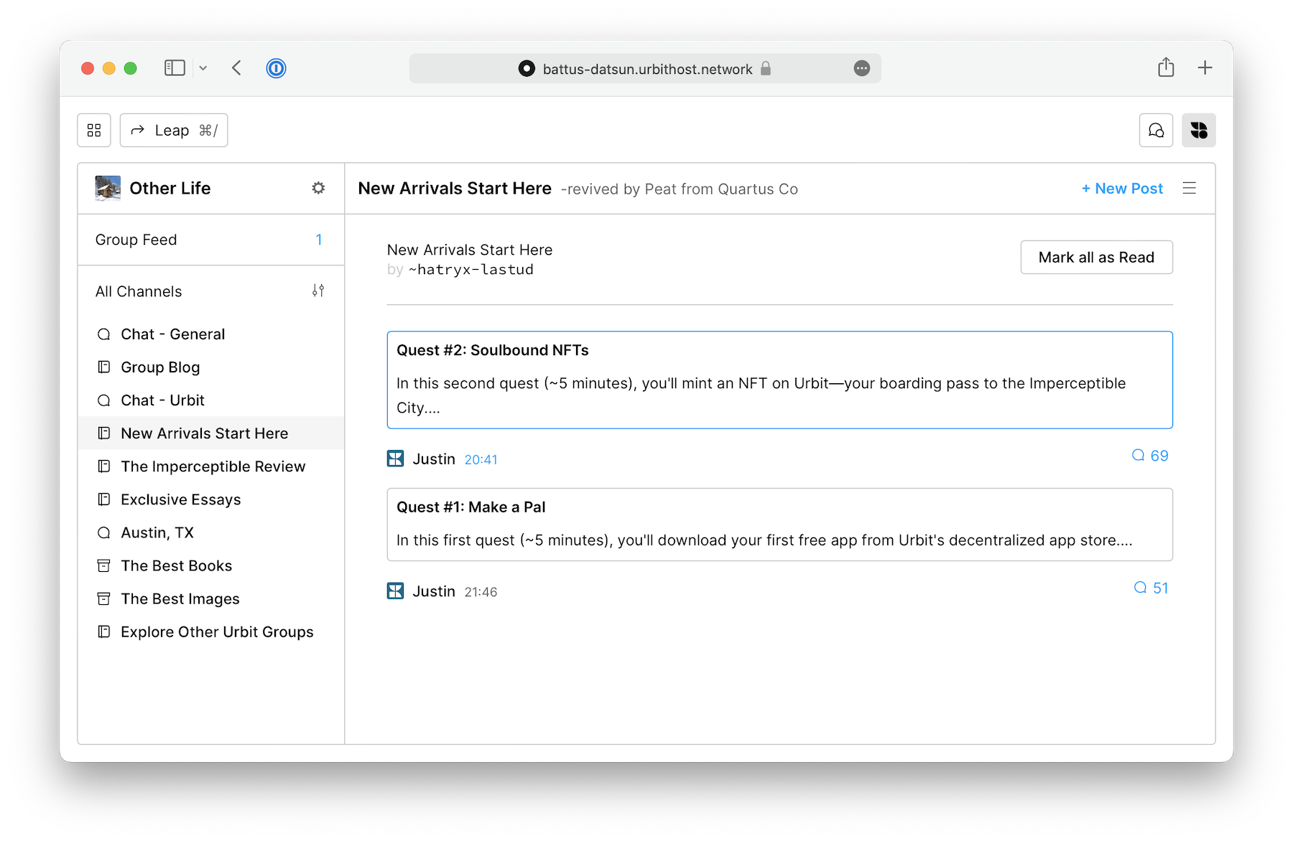Click the Groups app icon top right
The height and width of the screenshot is (841, 1293).
click(x=1198, y=130)
